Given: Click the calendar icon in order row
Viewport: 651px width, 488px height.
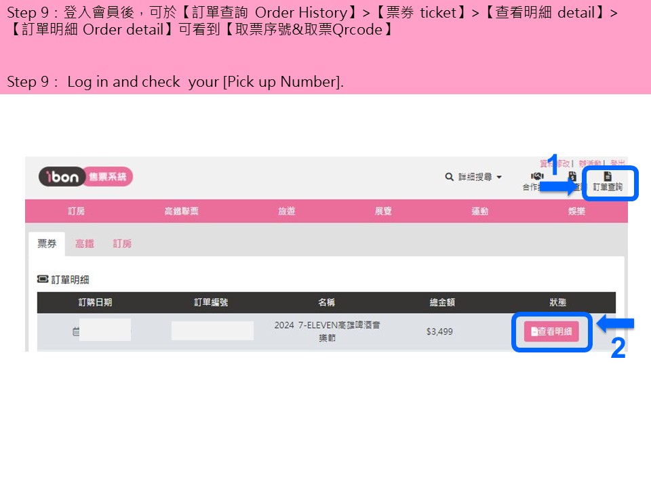Looking at the screenshot, I should pyautogui.click(x=75, y=331).
